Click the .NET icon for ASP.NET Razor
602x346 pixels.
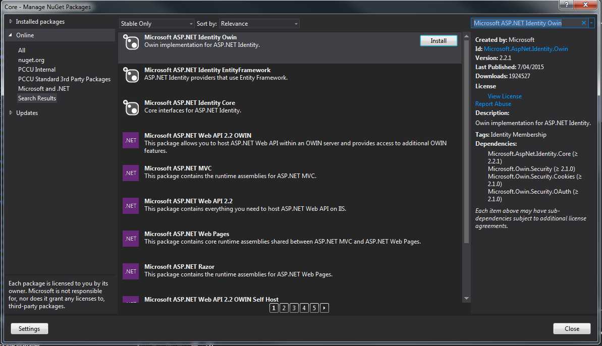(x=131, y=271)
